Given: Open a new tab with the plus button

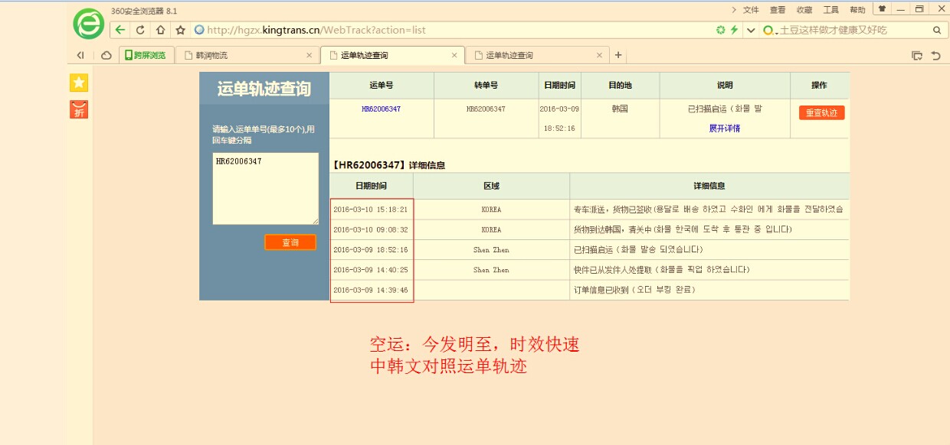Looking at the screenshot, I should (x=618, y=55).
